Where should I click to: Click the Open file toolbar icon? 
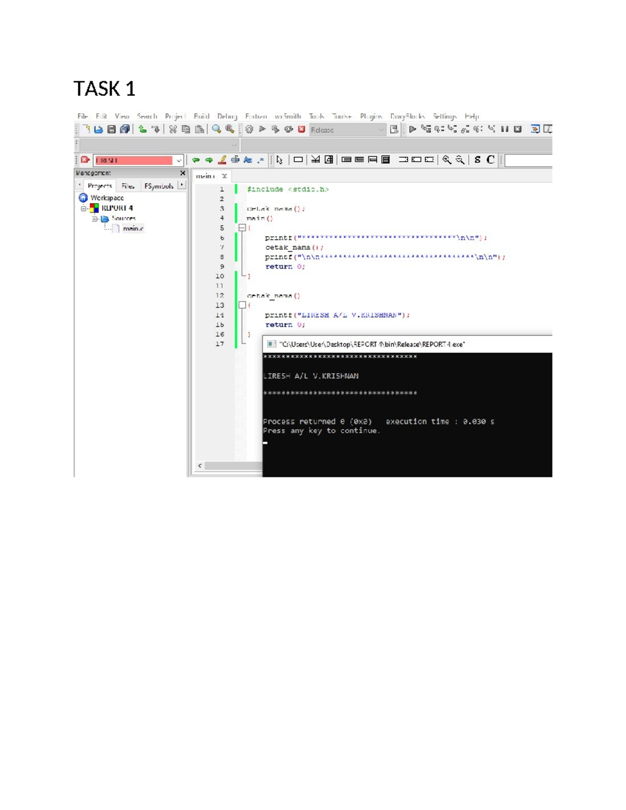(x=99, y=129)
